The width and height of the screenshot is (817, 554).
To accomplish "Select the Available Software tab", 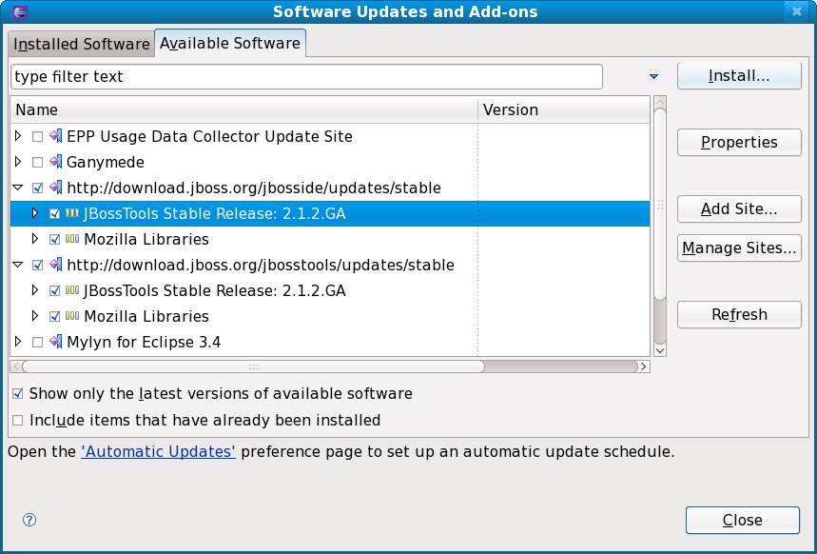I will point(229,43).
